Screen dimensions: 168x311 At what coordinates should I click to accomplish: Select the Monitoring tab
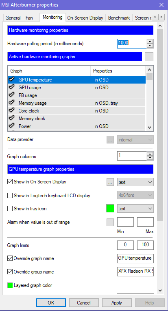coord(52,17)
